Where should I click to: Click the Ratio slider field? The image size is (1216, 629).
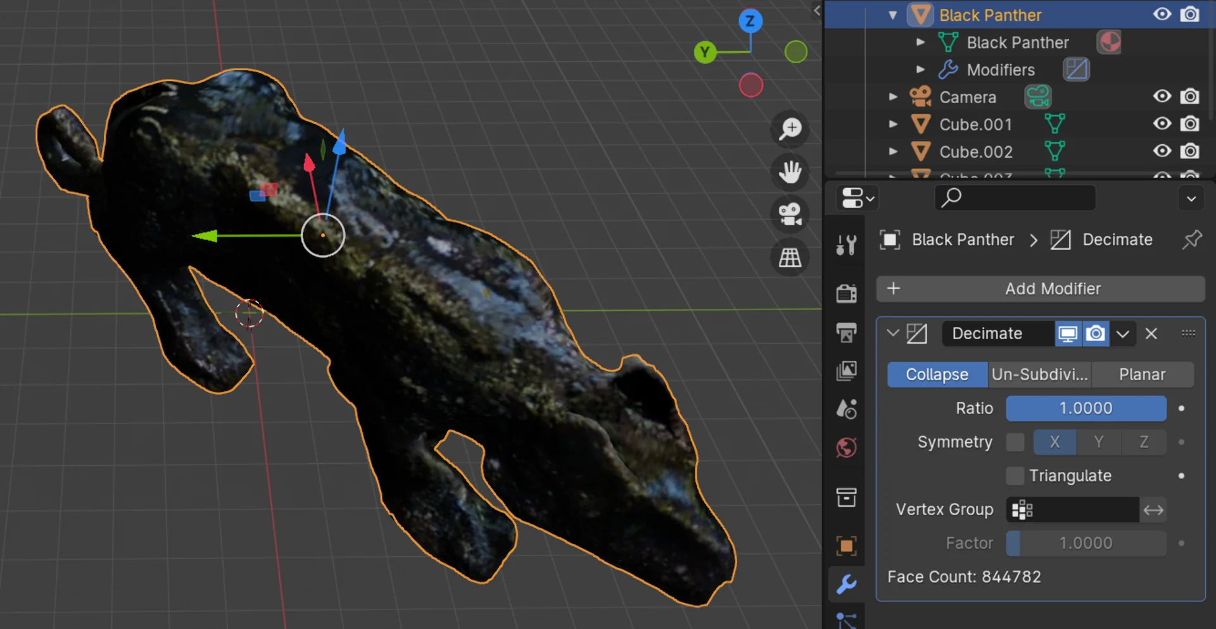pyautogui.click(x=1086, y=408)
